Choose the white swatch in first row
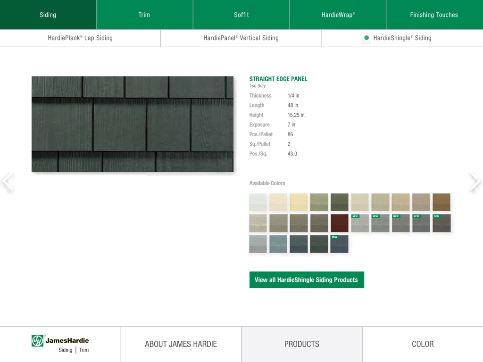 [258, 202]
